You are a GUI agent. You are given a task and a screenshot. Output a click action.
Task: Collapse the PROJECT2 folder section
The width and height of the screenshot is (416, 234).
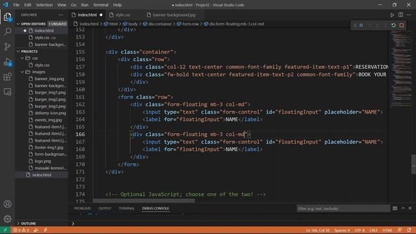coord(18,51)
